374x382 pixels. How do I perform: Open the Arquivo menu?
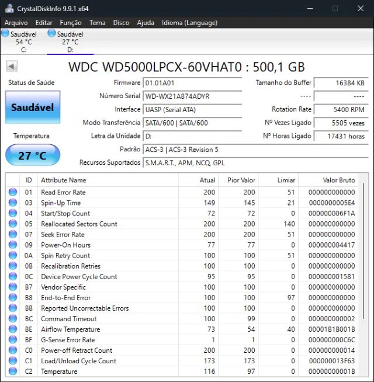pyautogui.click(x=16, y=23)
